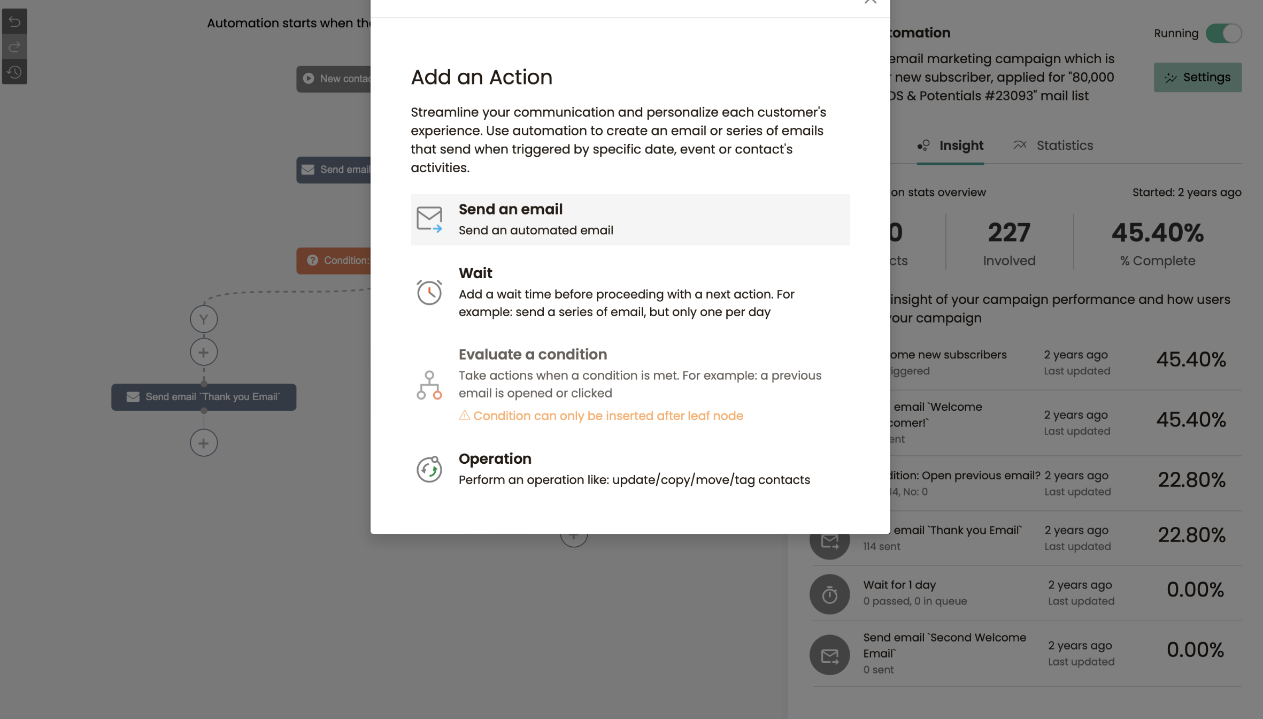The width and height of the screenshot is (1263, 719).
Task: Click the Wait alarm clock icon
Action: (429, 292)
